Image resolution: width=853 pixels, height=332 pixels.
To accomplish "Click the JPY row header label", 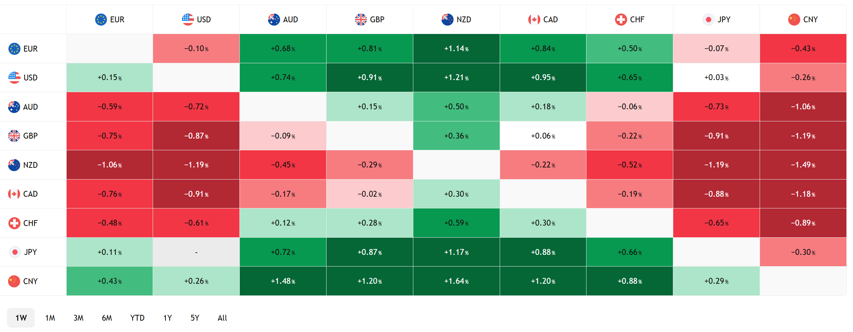I will pos(30,252).
